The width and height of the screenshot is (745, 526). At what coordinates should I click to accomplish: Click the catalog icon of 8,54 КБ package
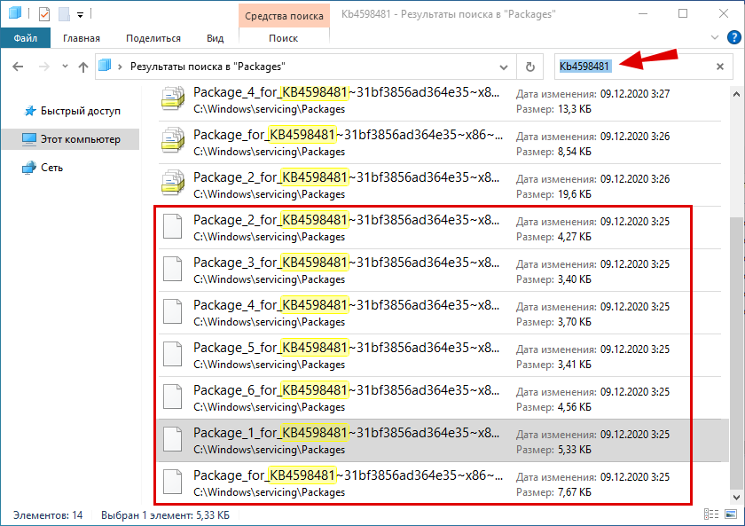tap(172, 140)
